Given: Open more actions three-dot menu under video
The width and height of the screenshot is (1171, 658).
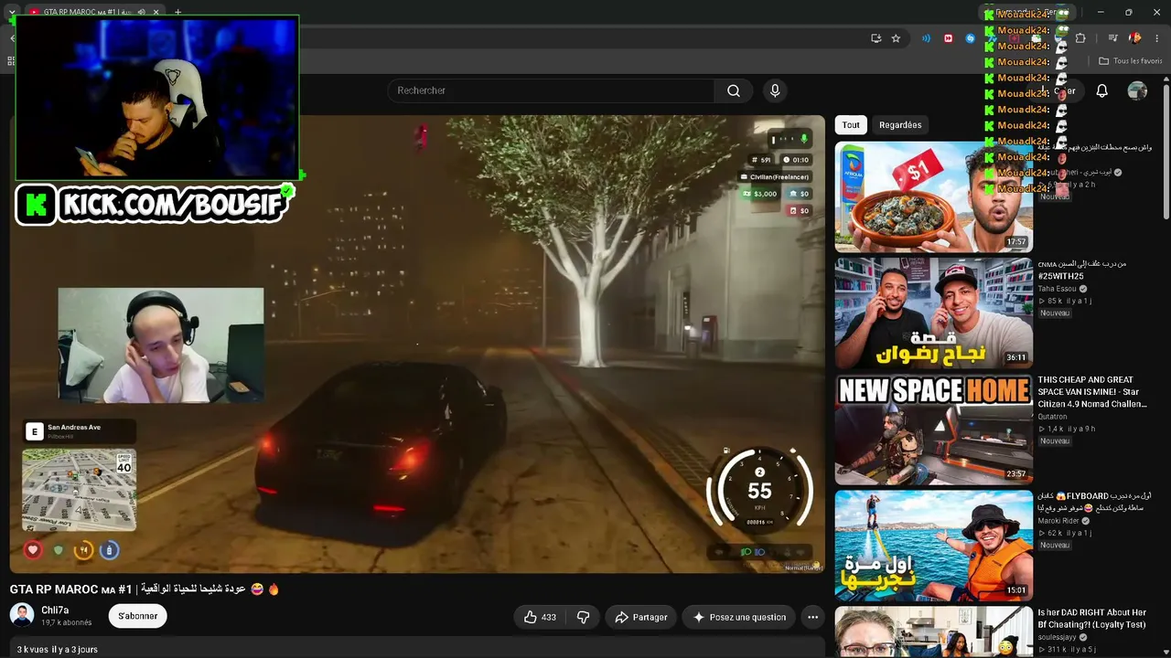Looking at the screenshot, I should click(x=812, y=617).
